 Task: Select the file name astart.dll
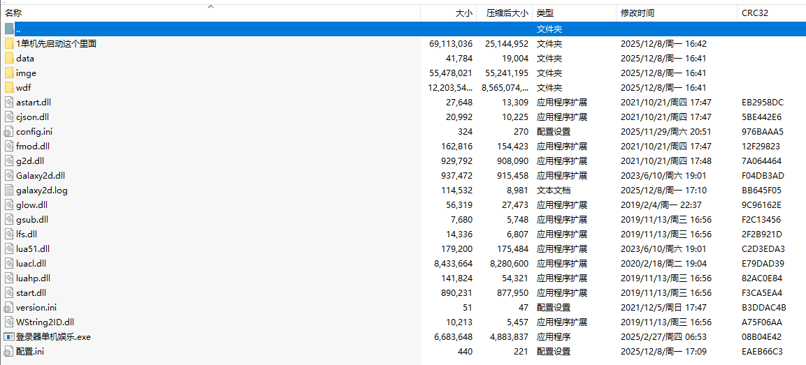34,102
